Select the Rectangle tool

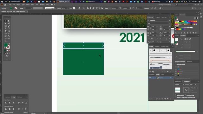tap(6, 26)
